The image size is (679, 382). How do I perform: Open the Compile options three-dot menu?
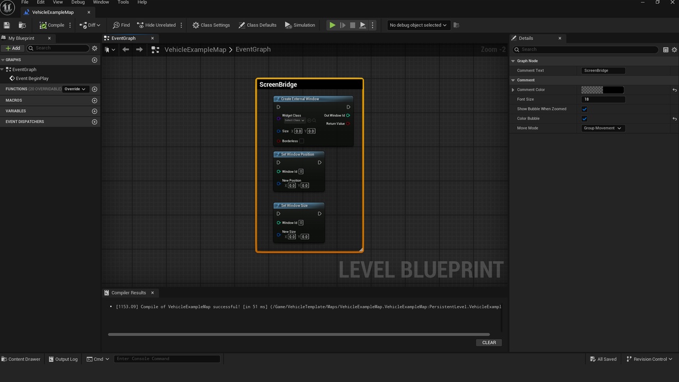[x=70, y=25]
